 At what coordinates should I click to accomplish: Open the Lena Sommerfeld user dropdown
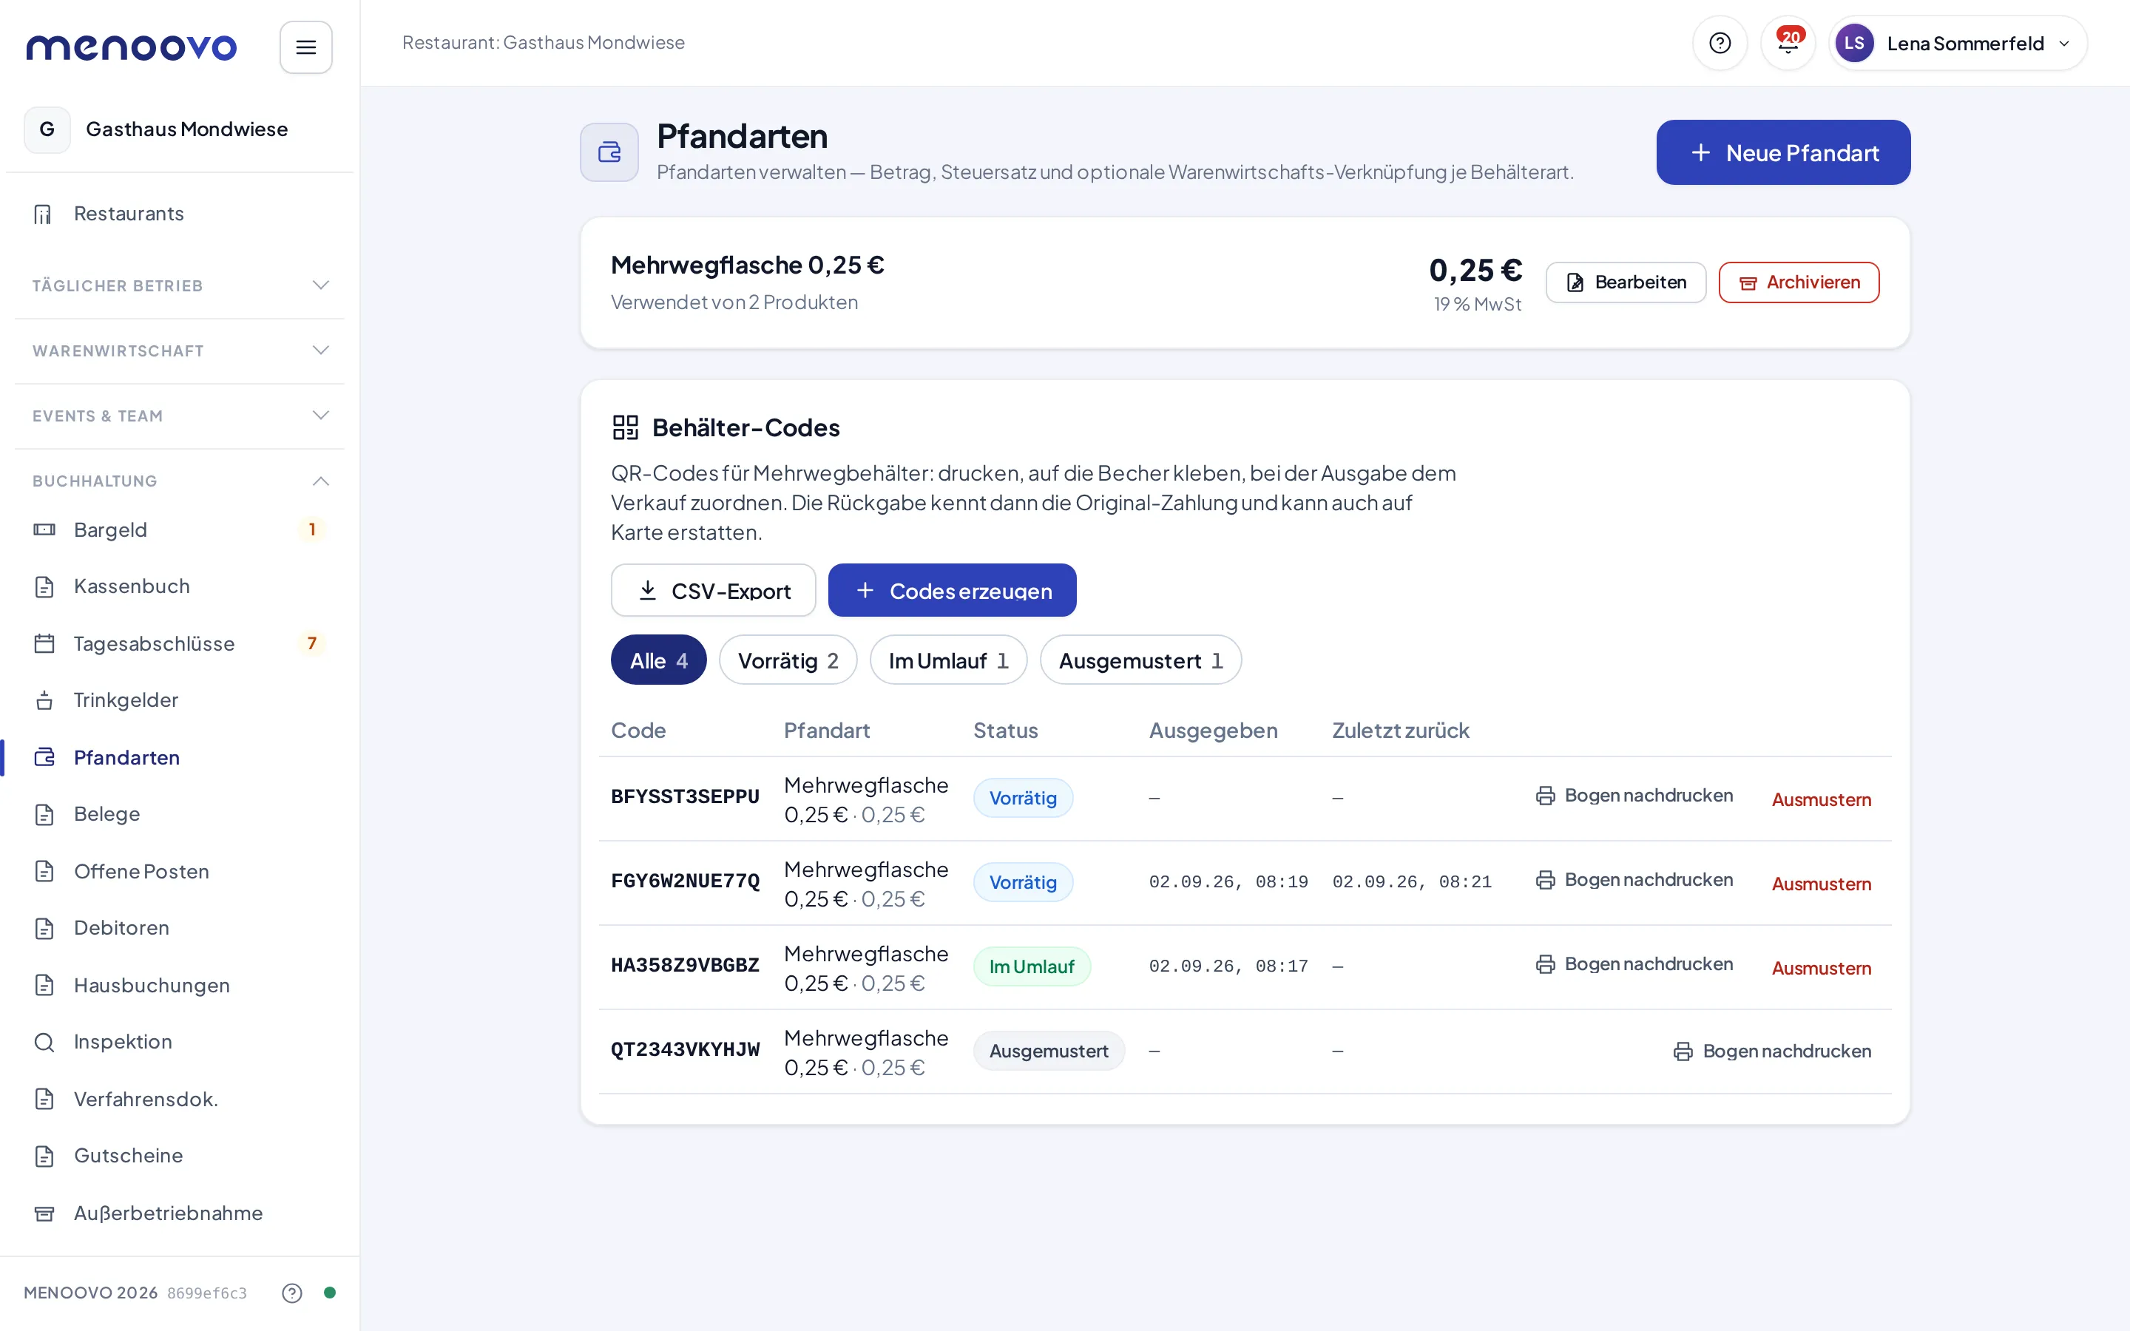click(1958, 43)
